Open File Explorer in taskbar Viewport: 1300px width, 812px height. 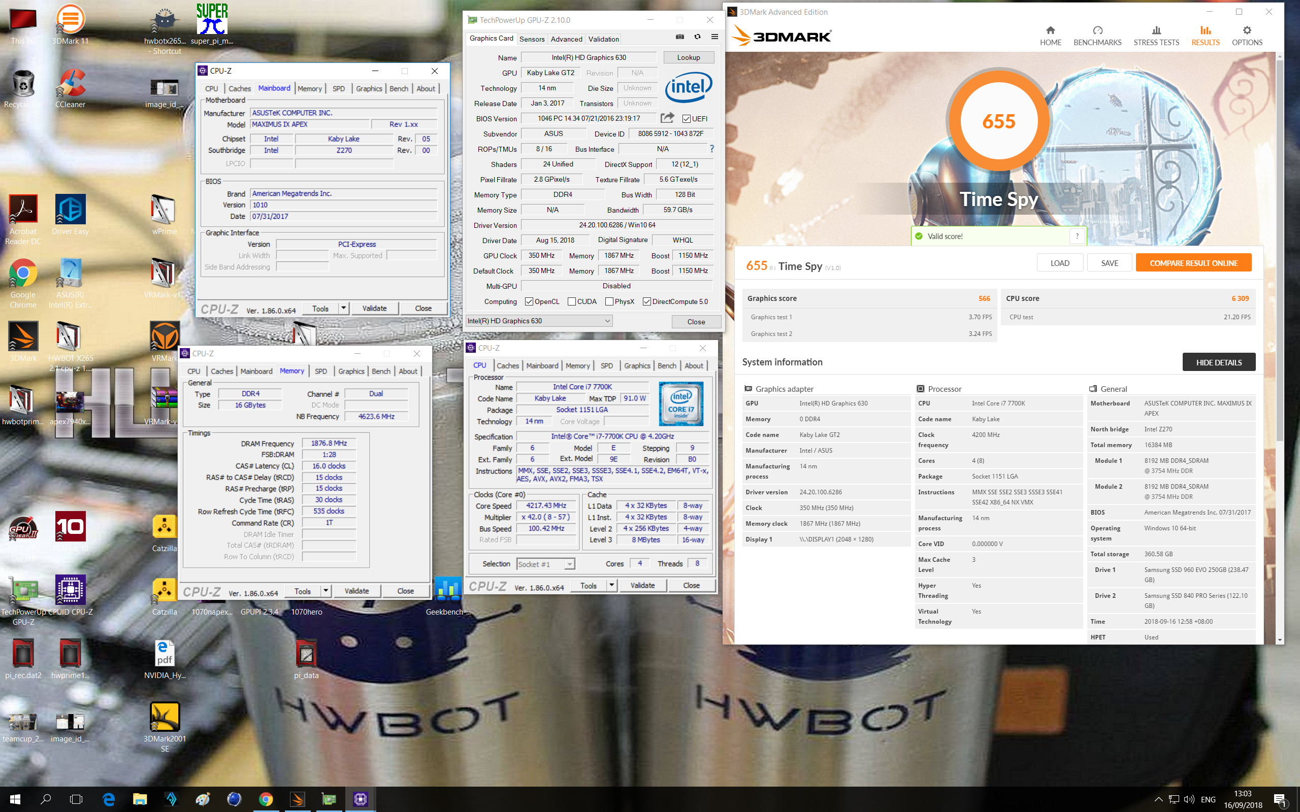[140, 799]
